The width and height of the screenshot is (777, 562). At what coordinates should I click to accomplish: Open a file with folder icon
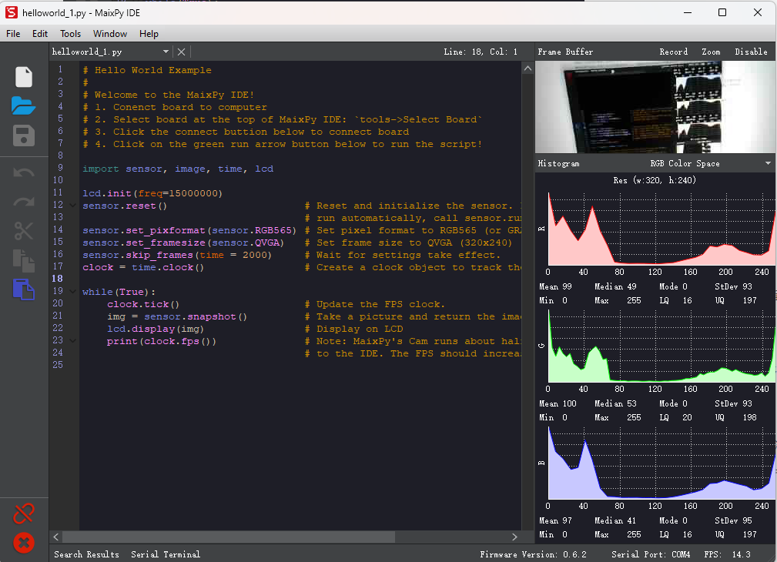[x=24, y=106]
